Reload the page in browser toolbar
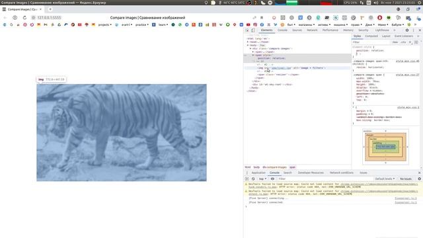Viewport: 423px width, 238px height. click(24, 18)
